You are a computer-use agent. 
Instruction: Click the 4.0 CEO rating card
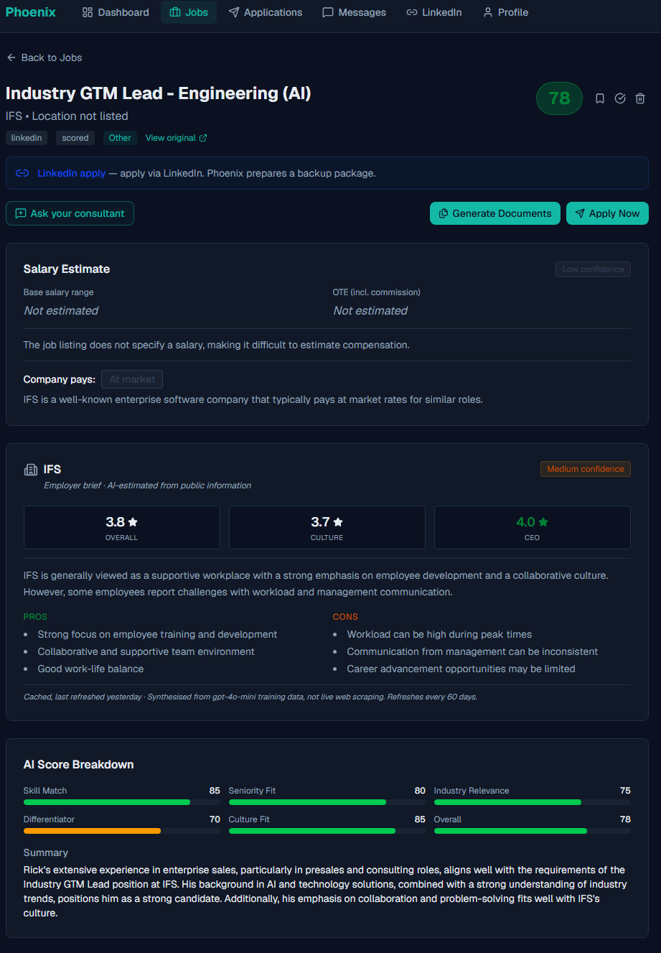(533, 528)
